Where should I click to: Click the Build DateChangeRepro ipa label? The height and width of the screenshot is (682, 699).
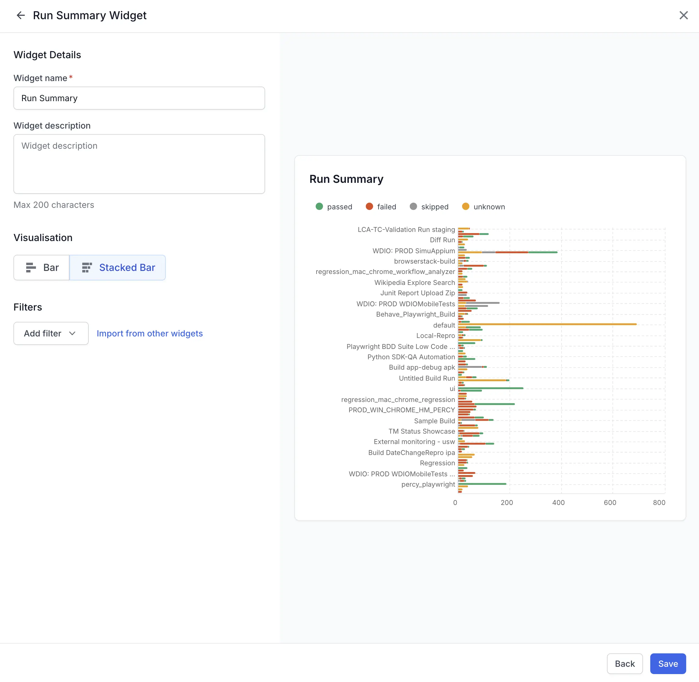click(x=411, y=453)
